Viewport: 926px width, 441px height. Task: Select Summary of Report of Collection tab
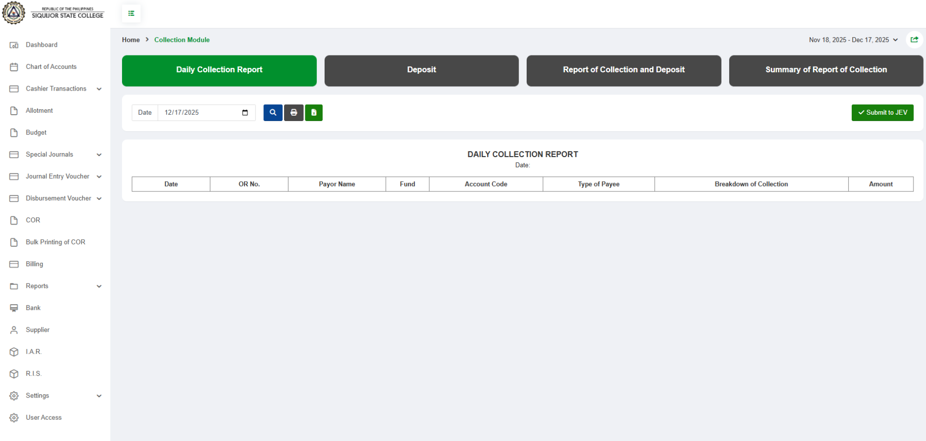click(826, 70)
